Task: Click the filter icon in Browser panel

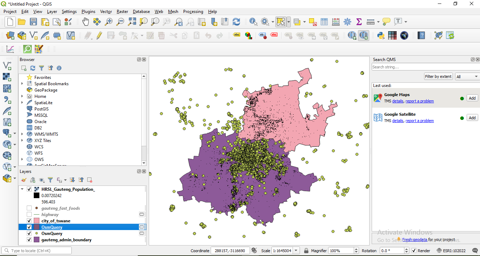Action: click(x=41, y=68)
